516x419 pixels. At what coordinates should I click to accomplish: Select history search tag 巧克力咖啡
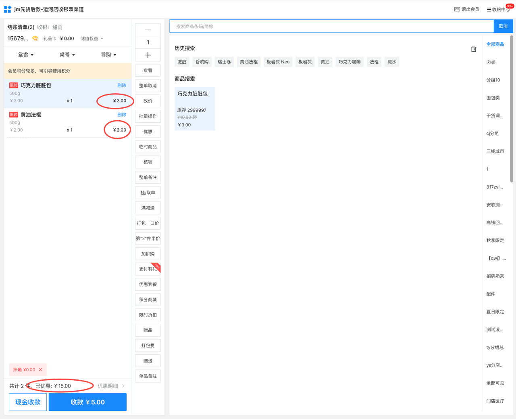click(x=350, y=62)
